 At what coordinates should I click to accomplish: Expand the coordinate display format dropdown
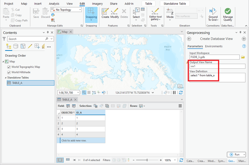(x=153, y=93)
